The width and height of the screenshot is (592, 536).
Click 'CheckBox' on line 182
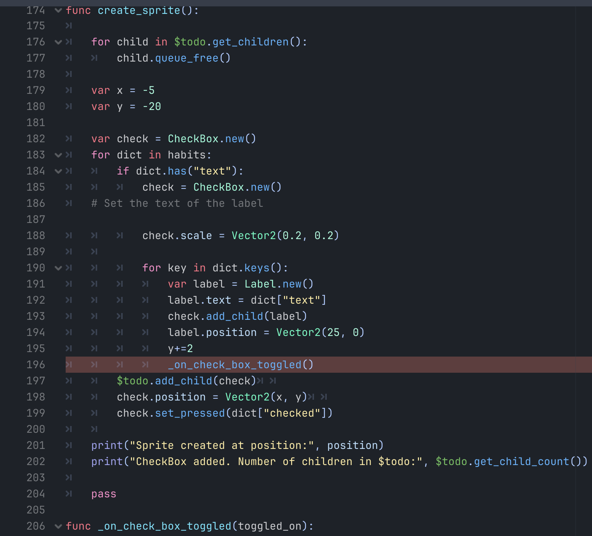[193, 139]
